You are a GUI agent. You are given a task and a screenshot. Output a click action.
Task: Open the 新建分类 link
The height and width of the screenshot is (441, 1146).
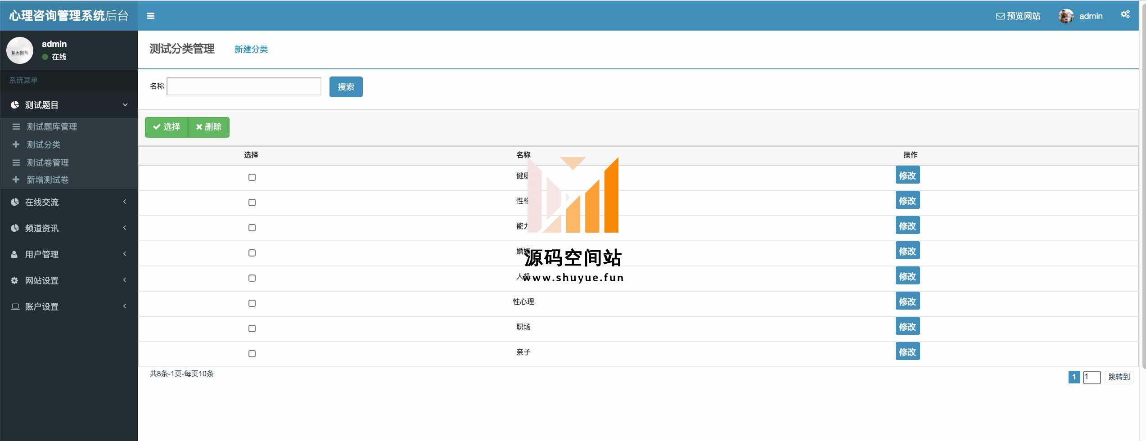tap(251, 49)
